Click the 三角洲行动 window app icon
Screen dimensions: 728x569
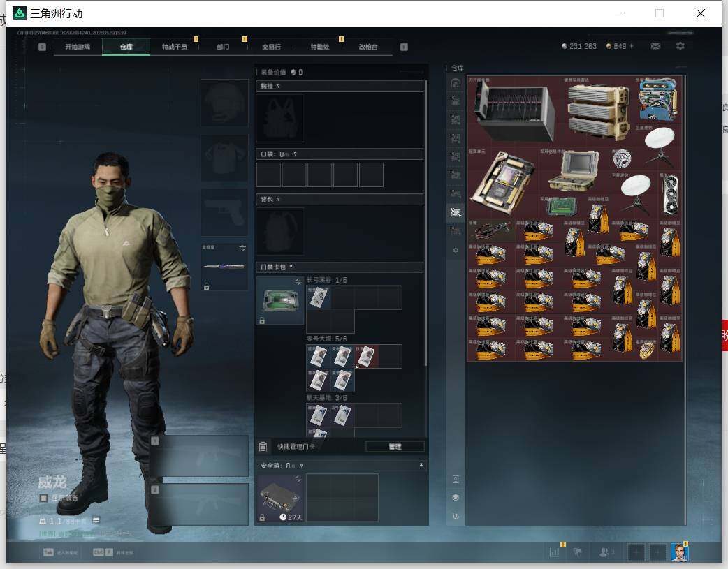pos(20,13)
